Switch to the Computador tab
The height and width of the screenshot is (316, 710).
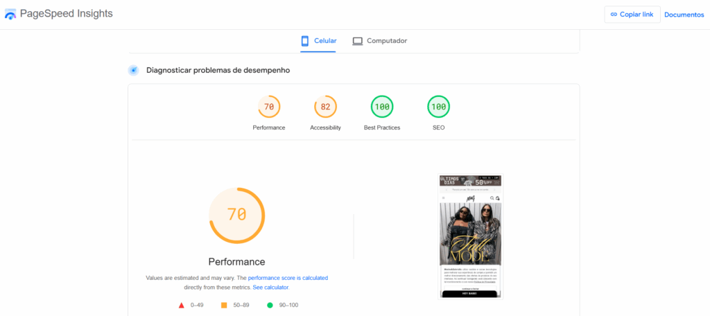pyautogui.click(x=379, y=41)
